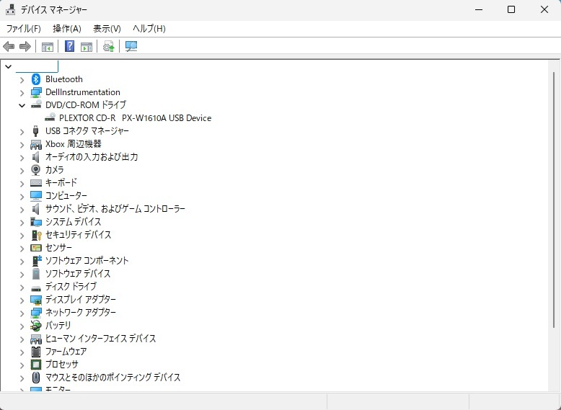
Task: Click the Update driver toolbar icon
Action: point(108,46)
